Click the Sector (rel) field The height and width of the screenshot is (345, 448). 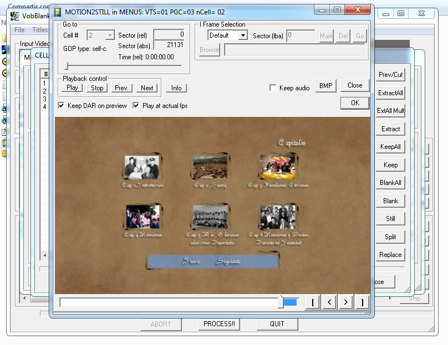pos(169,34)
